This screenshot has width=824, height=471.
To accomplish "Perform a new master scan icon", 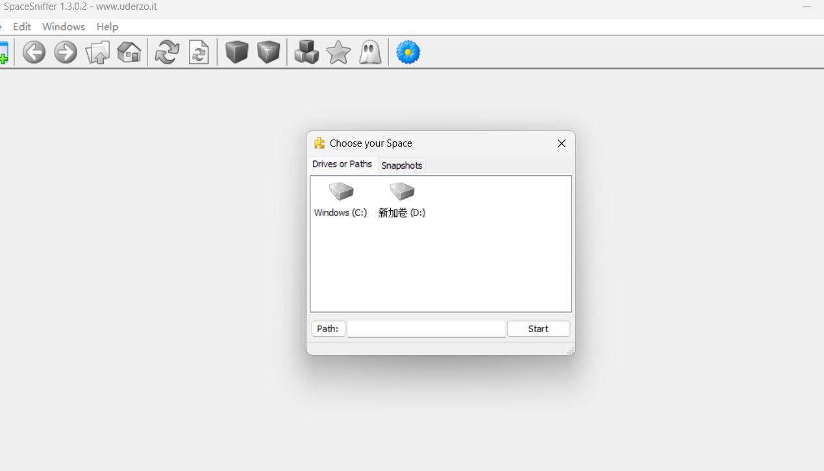I will (x=168, y=52).
